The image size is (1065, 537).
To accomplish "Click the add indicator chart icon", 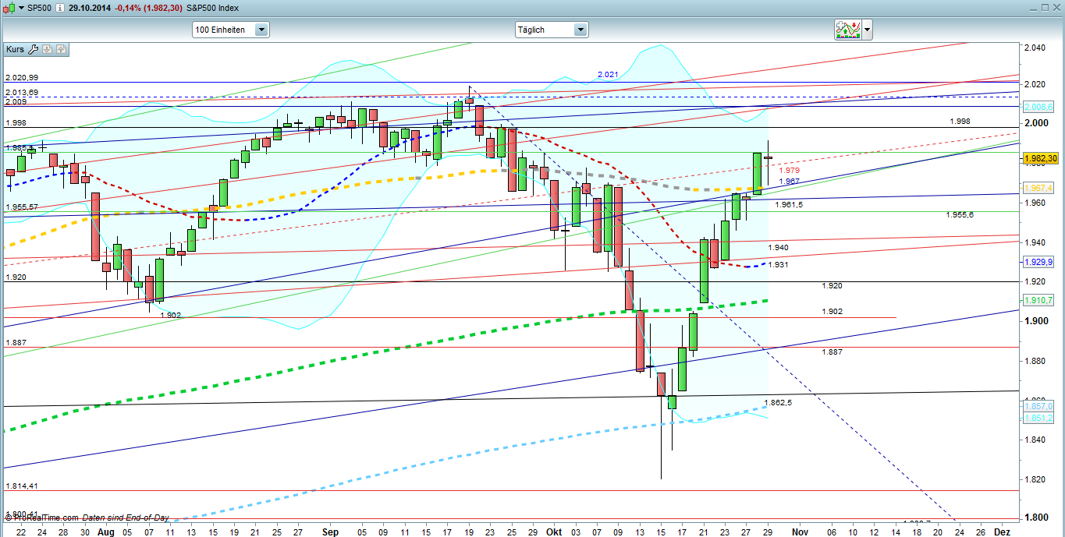I will coord(847,30).
